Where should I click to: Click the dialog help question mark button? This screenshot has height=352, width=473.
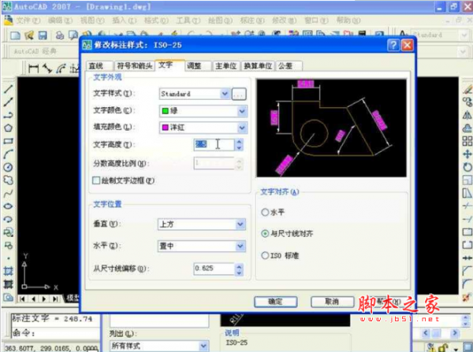[x=393, y=45]
